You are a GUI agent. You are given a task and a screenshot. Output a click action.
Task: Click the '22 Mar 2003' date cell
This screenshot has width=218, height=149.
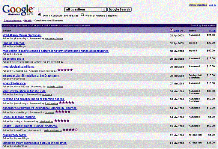click(x=177, y=135)
